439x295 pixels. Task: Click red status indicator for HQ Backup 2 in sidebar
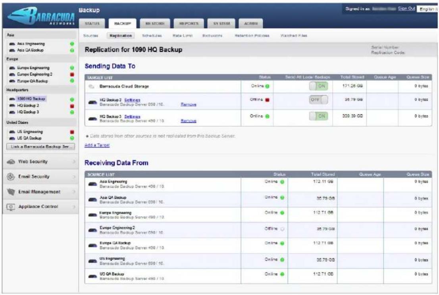tap(72, 106)
